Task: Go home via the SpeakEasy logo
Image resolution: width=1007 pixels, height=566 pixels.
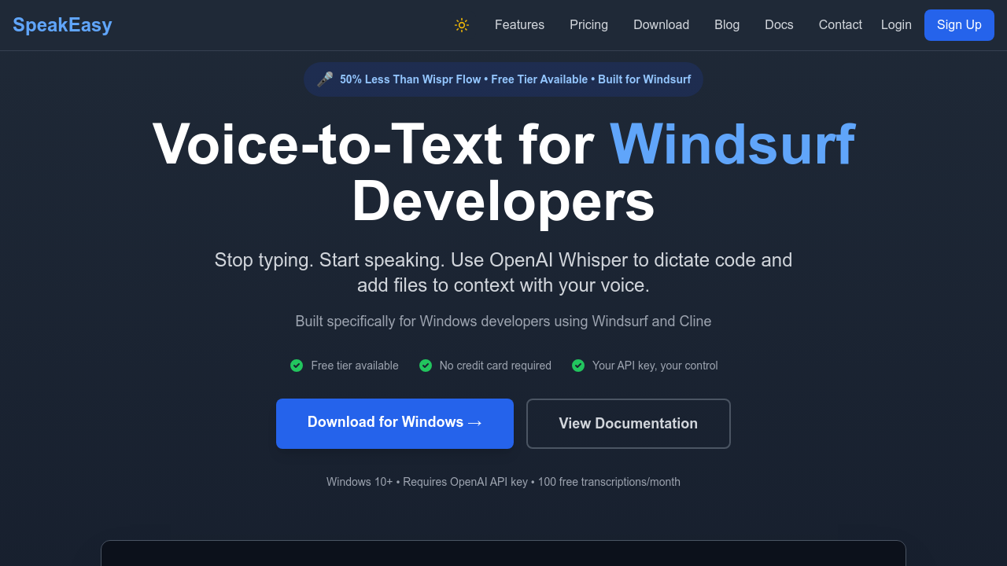Action: click(x=62, y=25)
